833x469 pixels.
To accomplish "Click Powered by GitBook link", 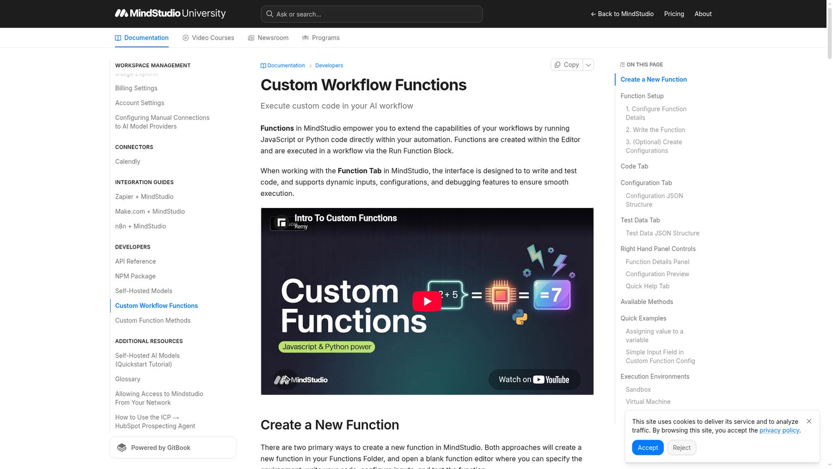I will click(x=173, y=448).
